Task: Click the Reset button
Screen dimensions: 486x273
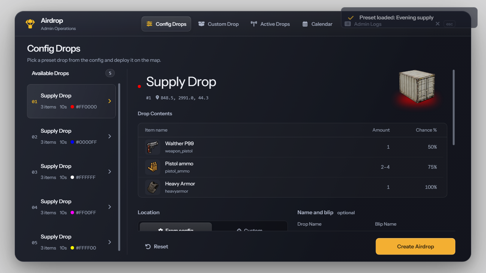Action: point(156,246)
